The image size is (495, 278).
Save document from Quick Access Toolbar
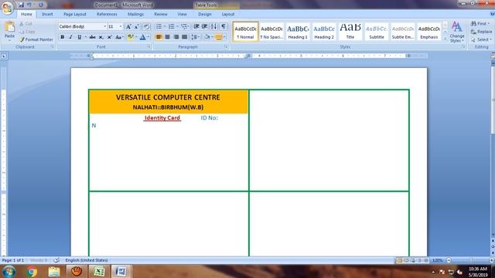[21, 5]
